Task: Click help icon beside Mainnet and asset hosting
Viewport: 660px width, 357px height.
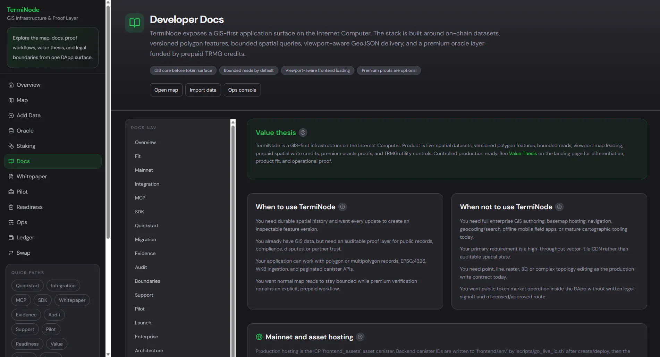Action: click(x=360, y=337)
